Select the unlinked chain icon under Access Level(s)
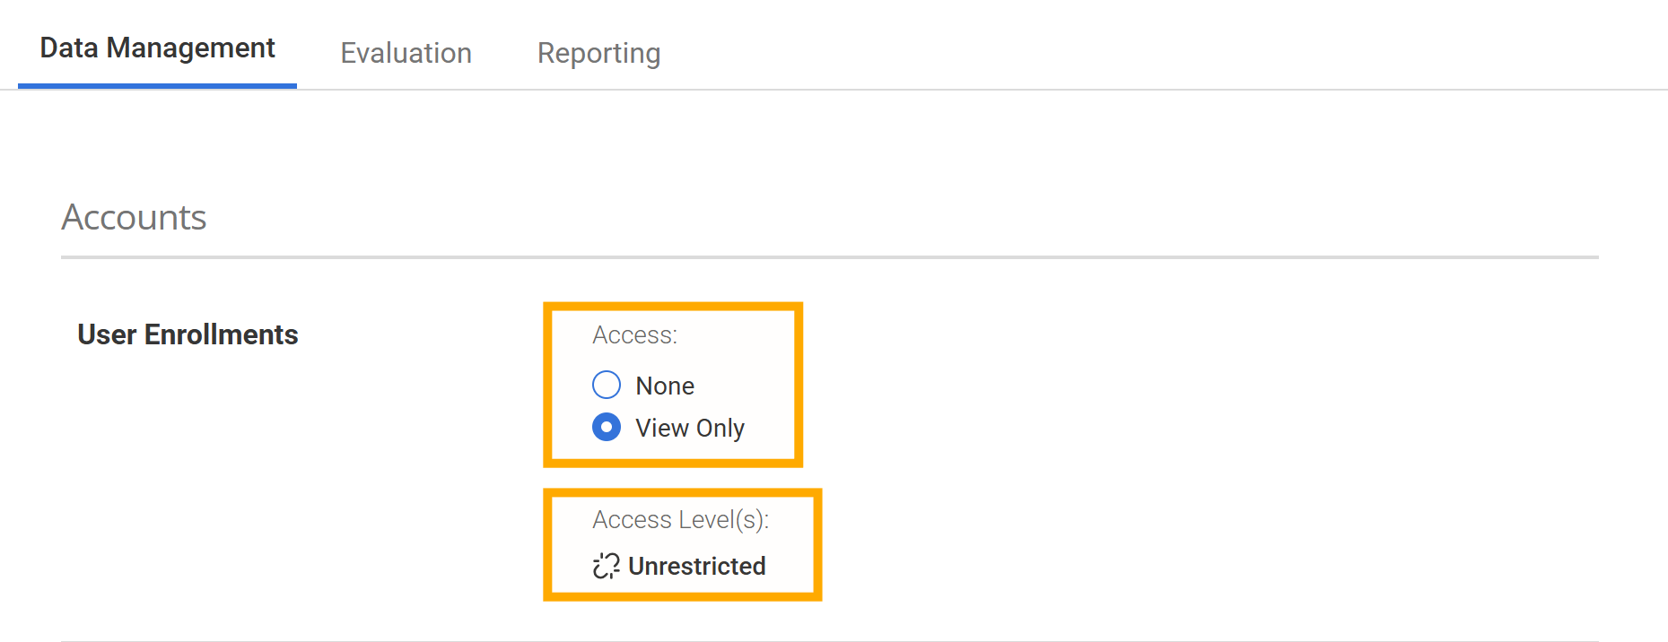This screenshot has height=642, width=1668. coord(605,566)
